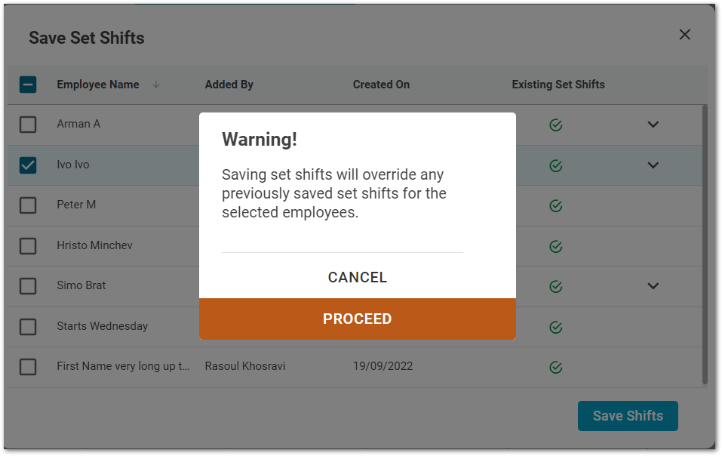Close the Save Set Shifts dialog
722x456 pixels.
click(684, 34)
